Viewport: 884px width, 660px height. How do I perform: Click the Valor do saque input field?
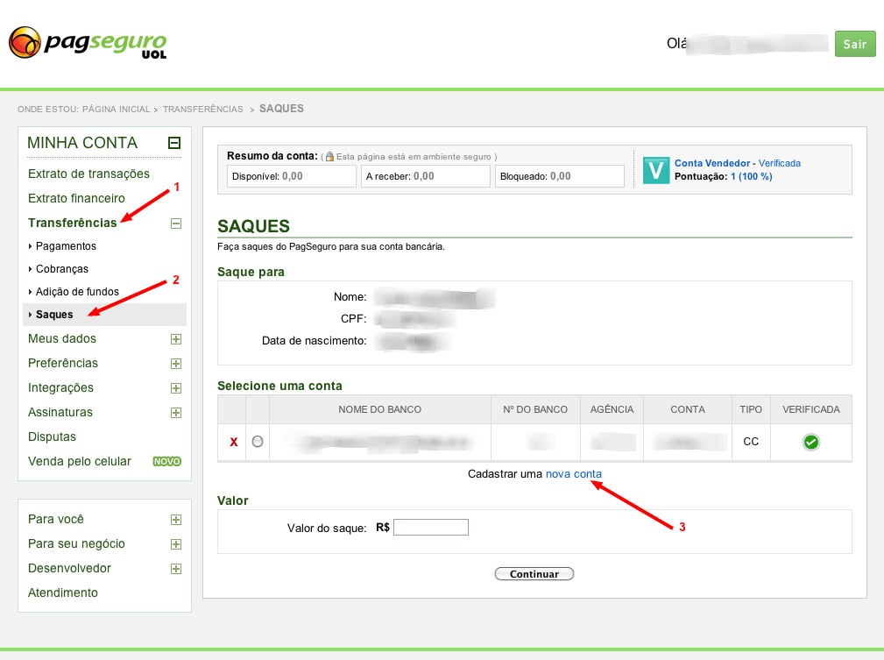pos(431,528)
